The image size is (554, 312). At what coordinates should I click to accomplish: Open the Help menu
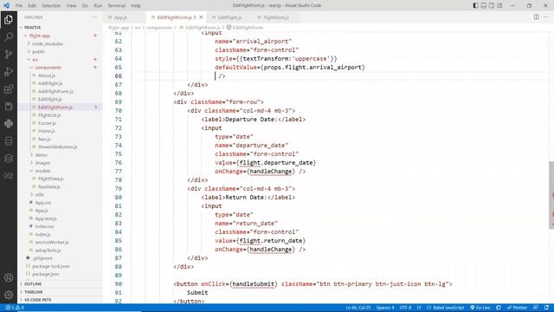(x=136, y=6)
